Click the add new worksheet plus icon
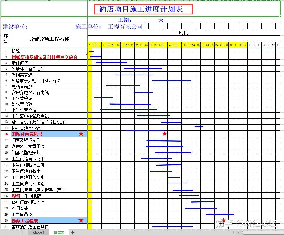The height and width of the screenshot is (235, 284). (72, 233)
